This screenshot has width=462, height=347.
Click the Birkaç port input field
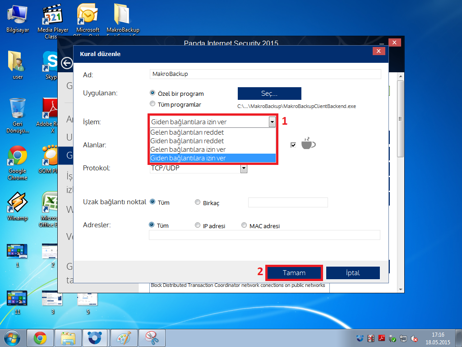pos(288,202)
